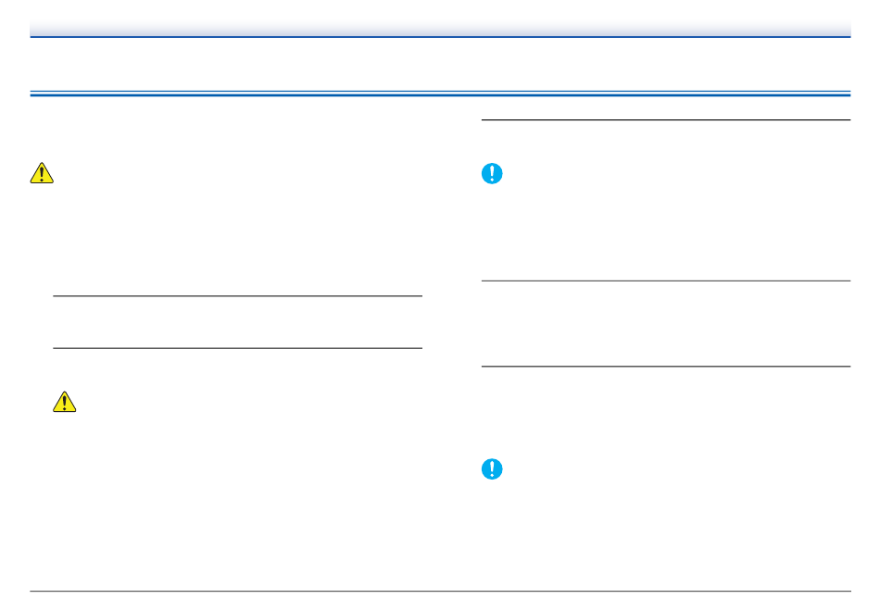Click the lowest black rule in right column
Viewport: 880px width, 599px height.
coord(665,366)
